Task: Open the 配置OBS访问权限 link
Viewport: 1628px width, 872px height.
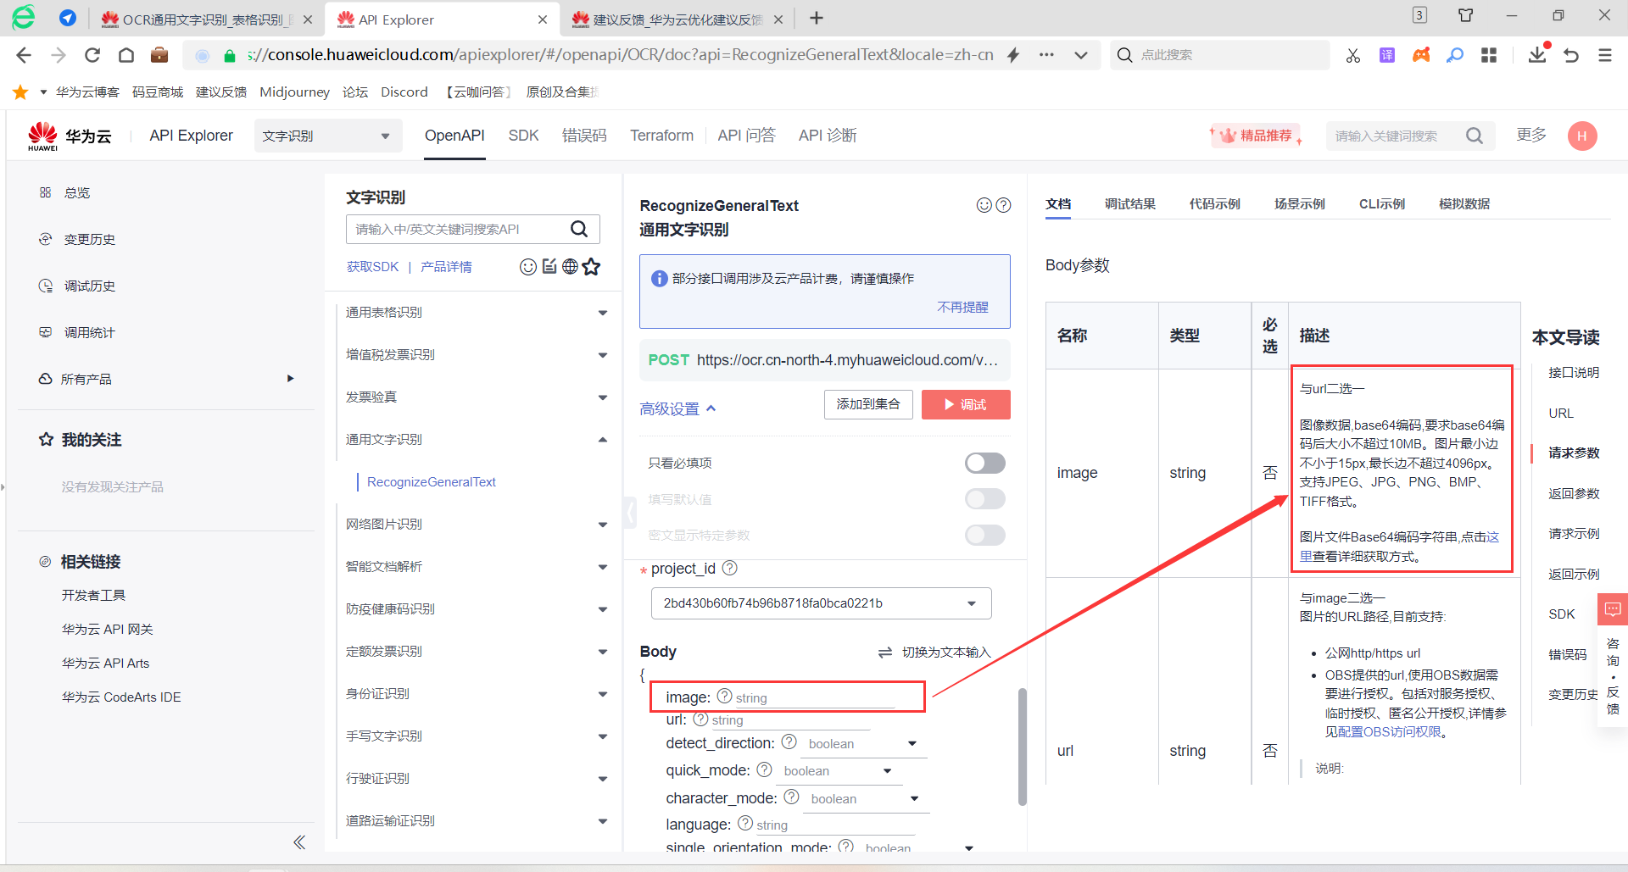Action: (1389, 732)
